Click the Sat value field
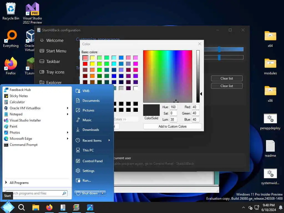 (173, 113)
